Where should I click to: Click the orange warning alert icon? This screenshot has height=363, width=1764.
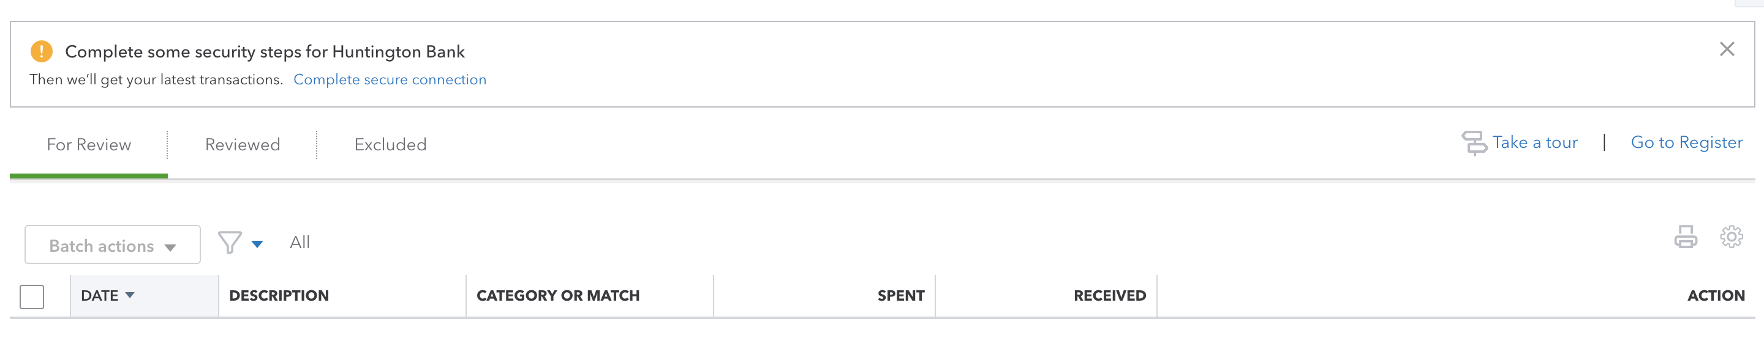[42, 51]
